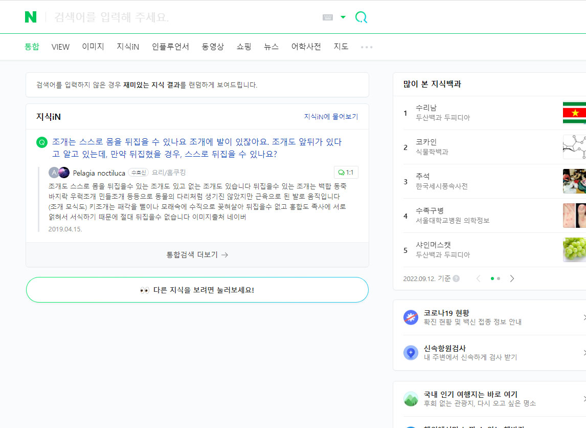Click the 코로나19 현황 icon
Screen dimensions: 586x428
tap(411, 317)
